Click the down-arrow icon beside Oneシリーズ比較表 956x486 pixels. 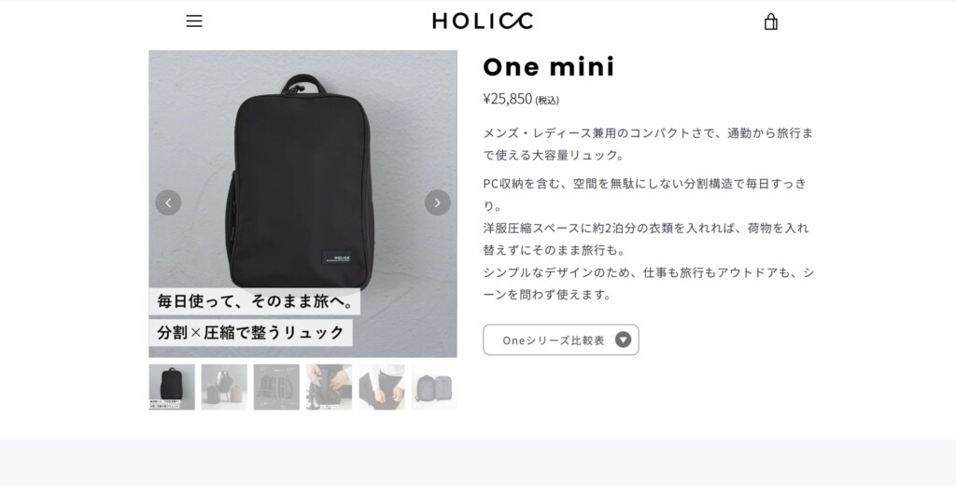[x=623, y=340]
